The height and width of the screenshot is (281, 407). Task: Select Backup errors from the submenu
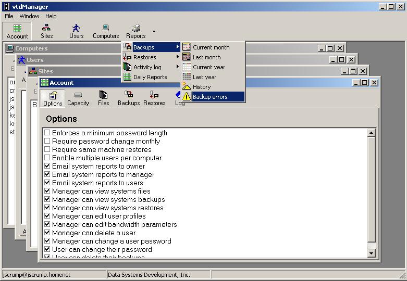210,97
